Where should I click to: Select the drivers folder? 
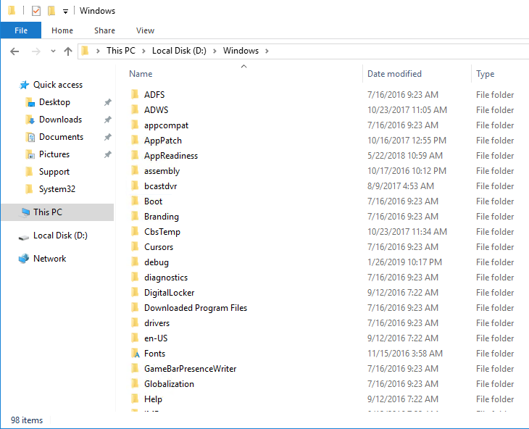[157, 323]
